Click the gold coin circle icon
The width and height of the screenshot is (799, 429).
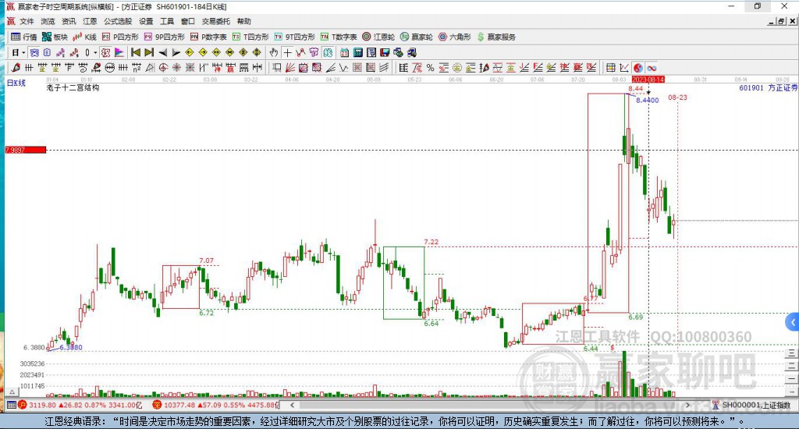[x=457, y=68]
